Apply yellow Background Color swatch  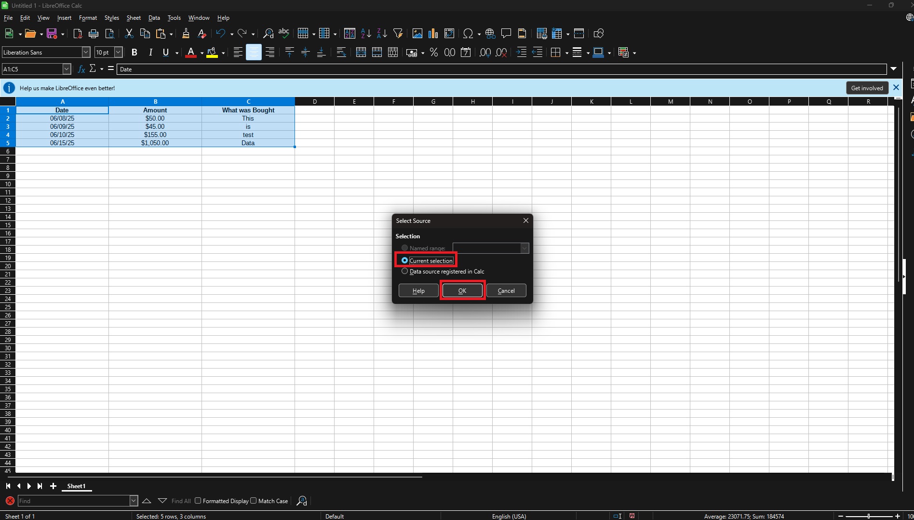pos(212,53)
